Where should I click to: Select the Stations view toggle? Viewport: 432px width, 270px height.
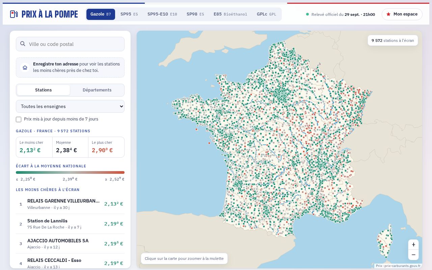44,90
